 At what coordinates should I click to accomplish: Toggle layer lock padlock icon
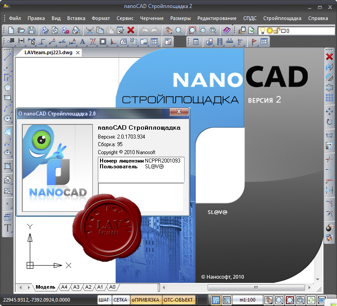pyautogui.click(x=277, y=31)
